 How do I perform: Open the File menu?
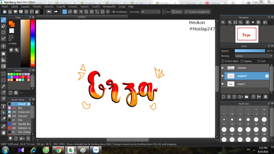click(5, 6)
